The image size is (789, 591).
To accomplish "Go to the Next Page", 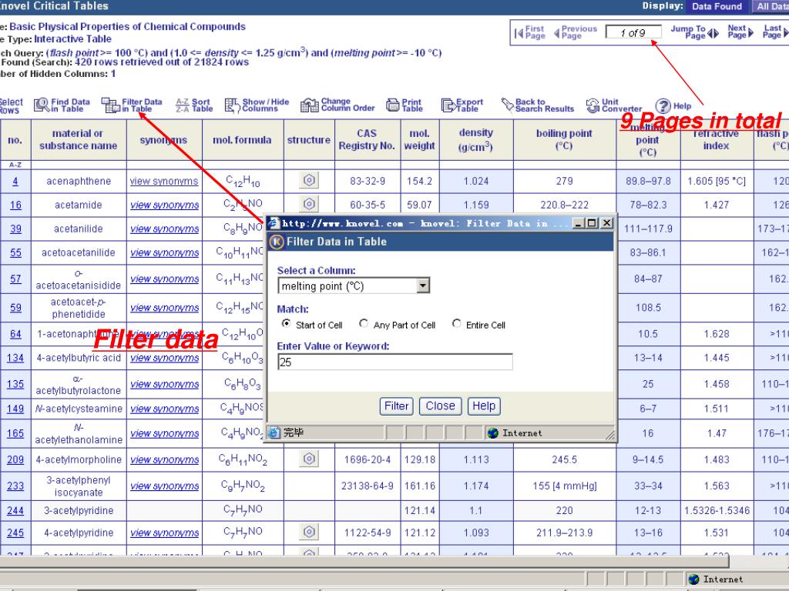I will click(x=740, y=32).
